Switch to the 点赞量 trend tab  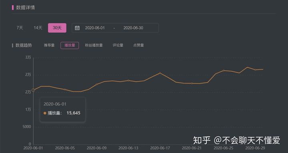pyautogui.click(x=138, y=45)
